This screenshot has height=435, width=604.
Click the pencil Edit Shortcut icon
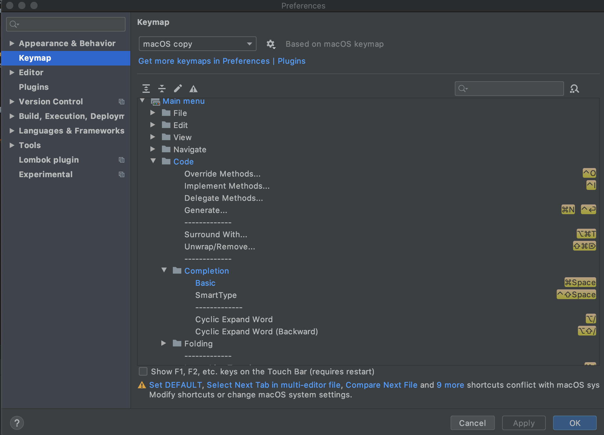pyautogui.click(x=178, y=89)
